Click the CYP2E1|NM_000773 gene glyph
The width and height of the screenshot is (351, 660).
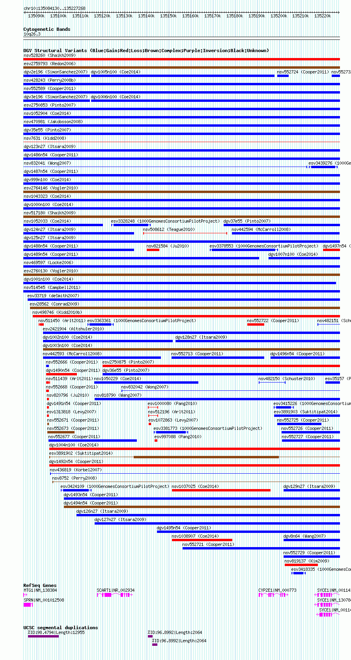273,595
